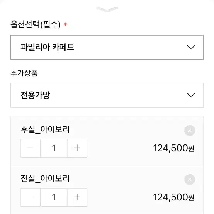This screenshot has height=214, width=214.
Task: Remove the 전실_아이보리 item
Action: click(190, 180)
